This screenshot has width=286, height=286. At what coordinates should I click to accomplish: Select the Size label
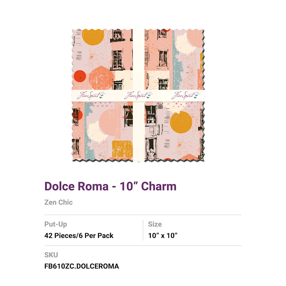155,224
